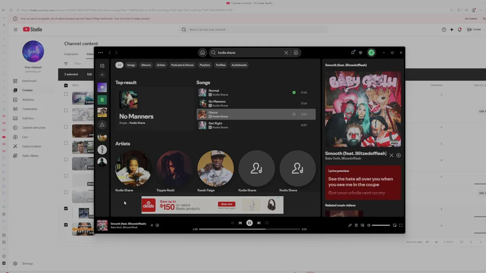Screen dimensions: 486x273
Task: Mute Spotify volume speaker icon
Action: click(x=369, y=225)
